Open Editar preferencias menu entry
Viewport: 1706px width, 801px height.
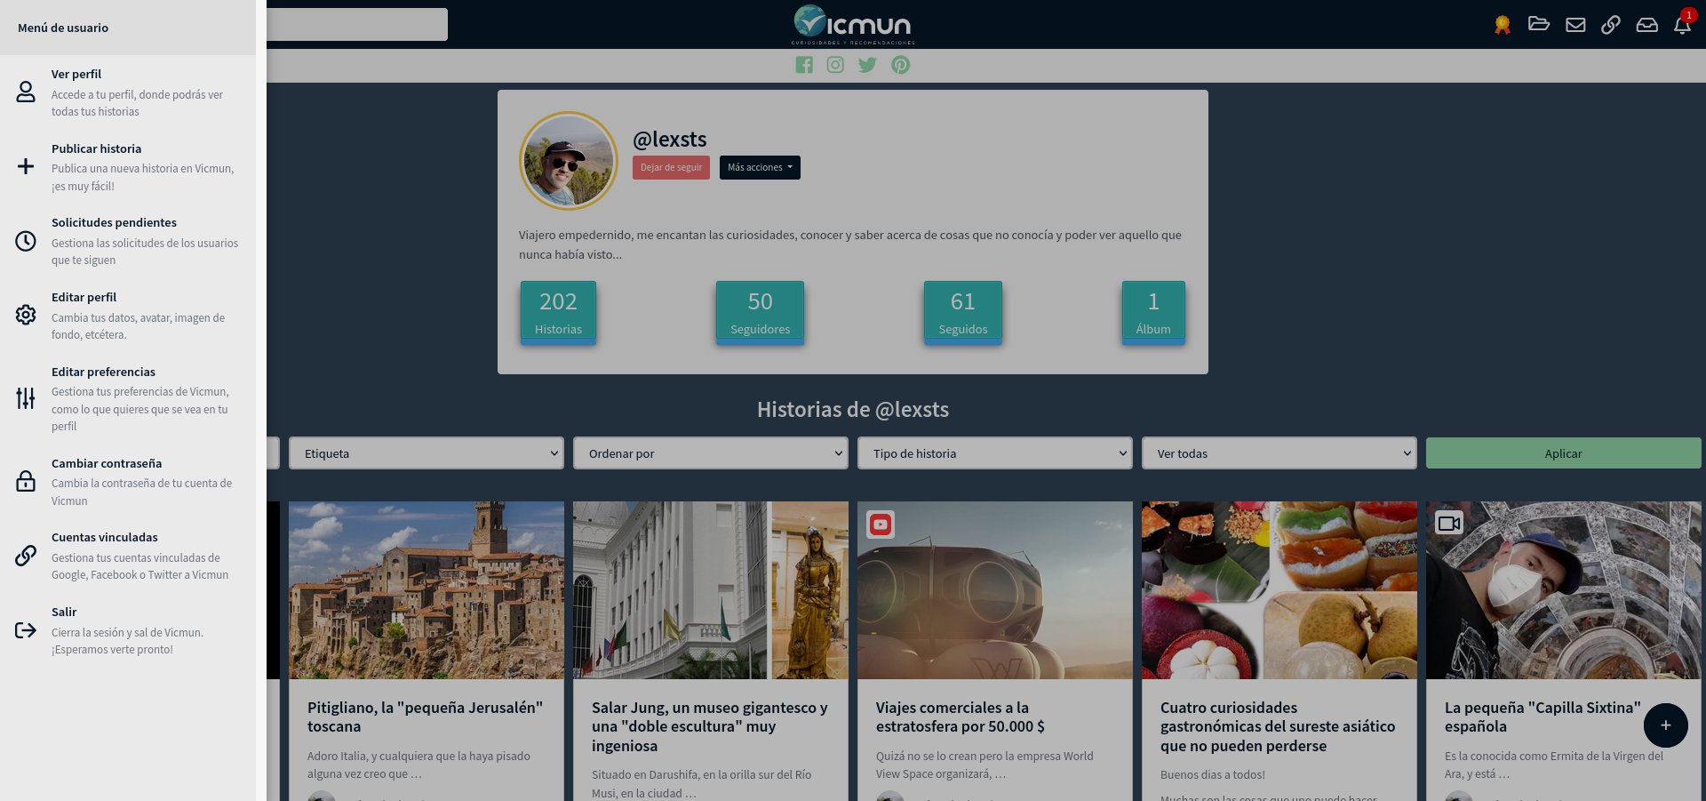click(128, 398)
